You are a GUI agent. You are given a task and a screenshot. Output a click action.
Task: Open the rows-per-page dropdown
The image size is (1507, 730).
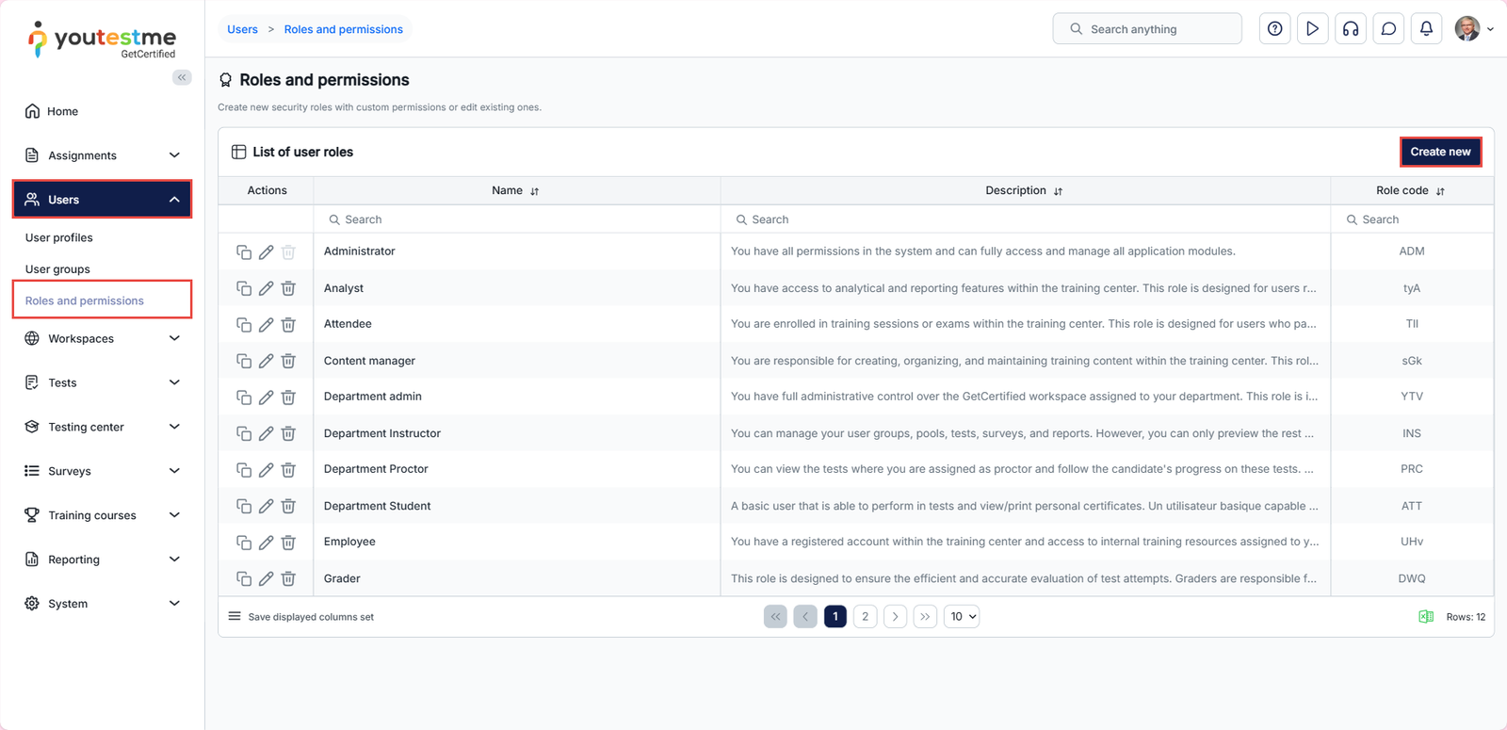coord(961,617)
